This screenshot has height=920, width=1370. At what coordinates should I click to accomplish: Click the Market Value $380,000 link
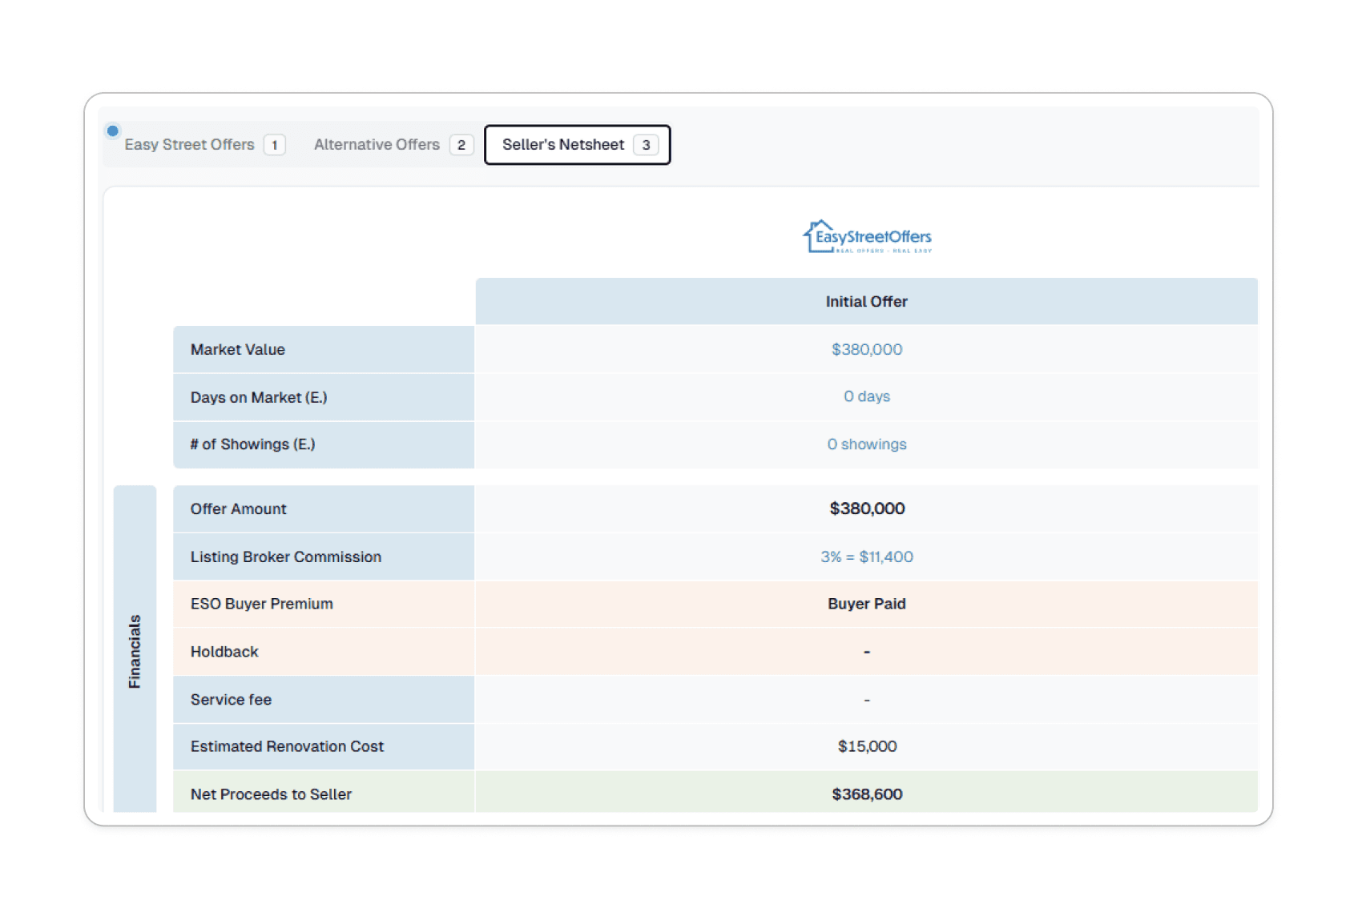pyautogui.click(x=866, y=349)
